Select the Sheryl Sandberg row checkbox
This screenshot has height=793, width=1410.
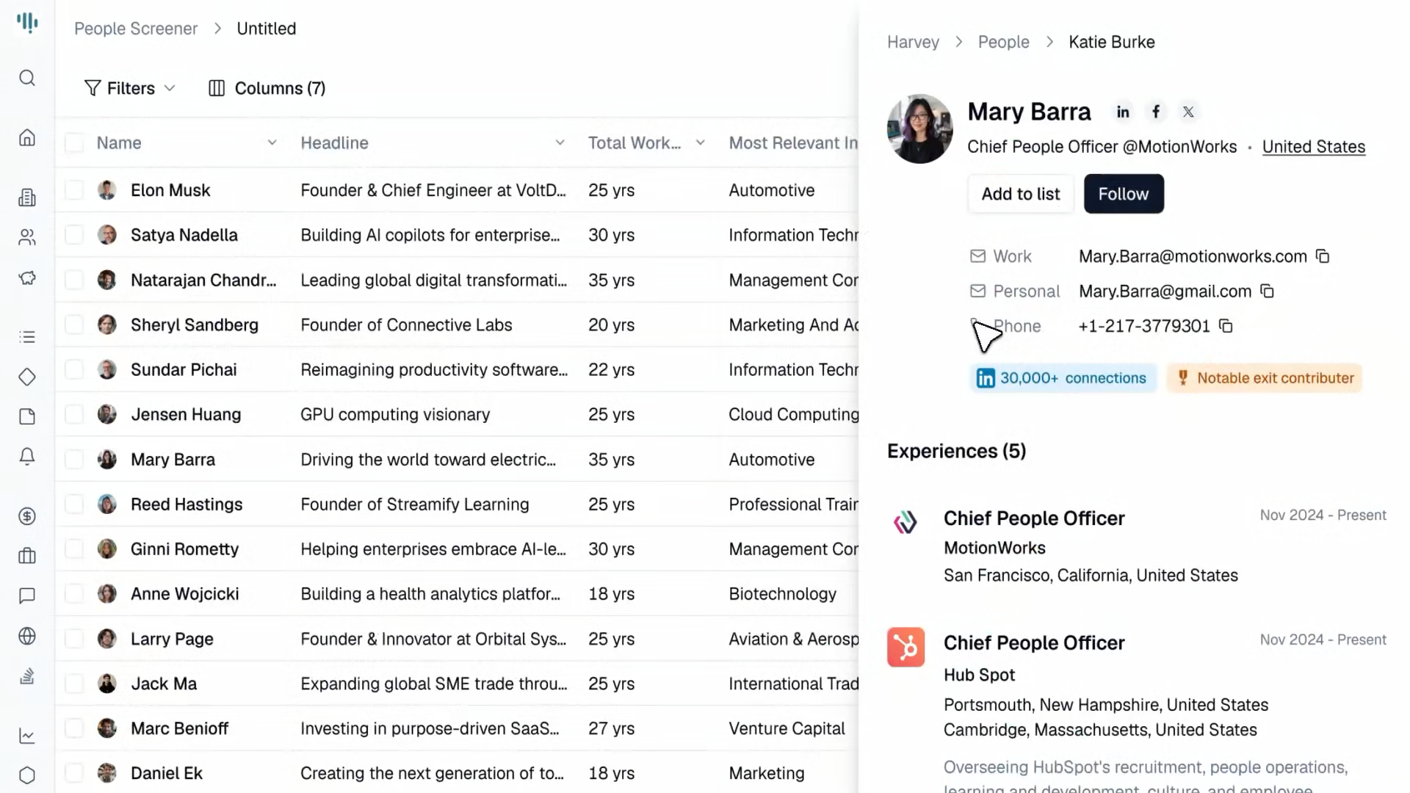point(74,325)
